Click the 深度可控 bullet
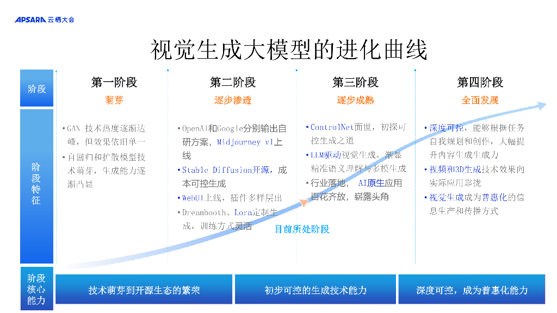 [x=474, y=141]
